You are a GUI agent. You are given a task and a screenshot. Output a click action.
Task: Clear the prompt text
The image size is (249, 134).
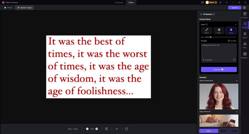[x=234, y=60]
